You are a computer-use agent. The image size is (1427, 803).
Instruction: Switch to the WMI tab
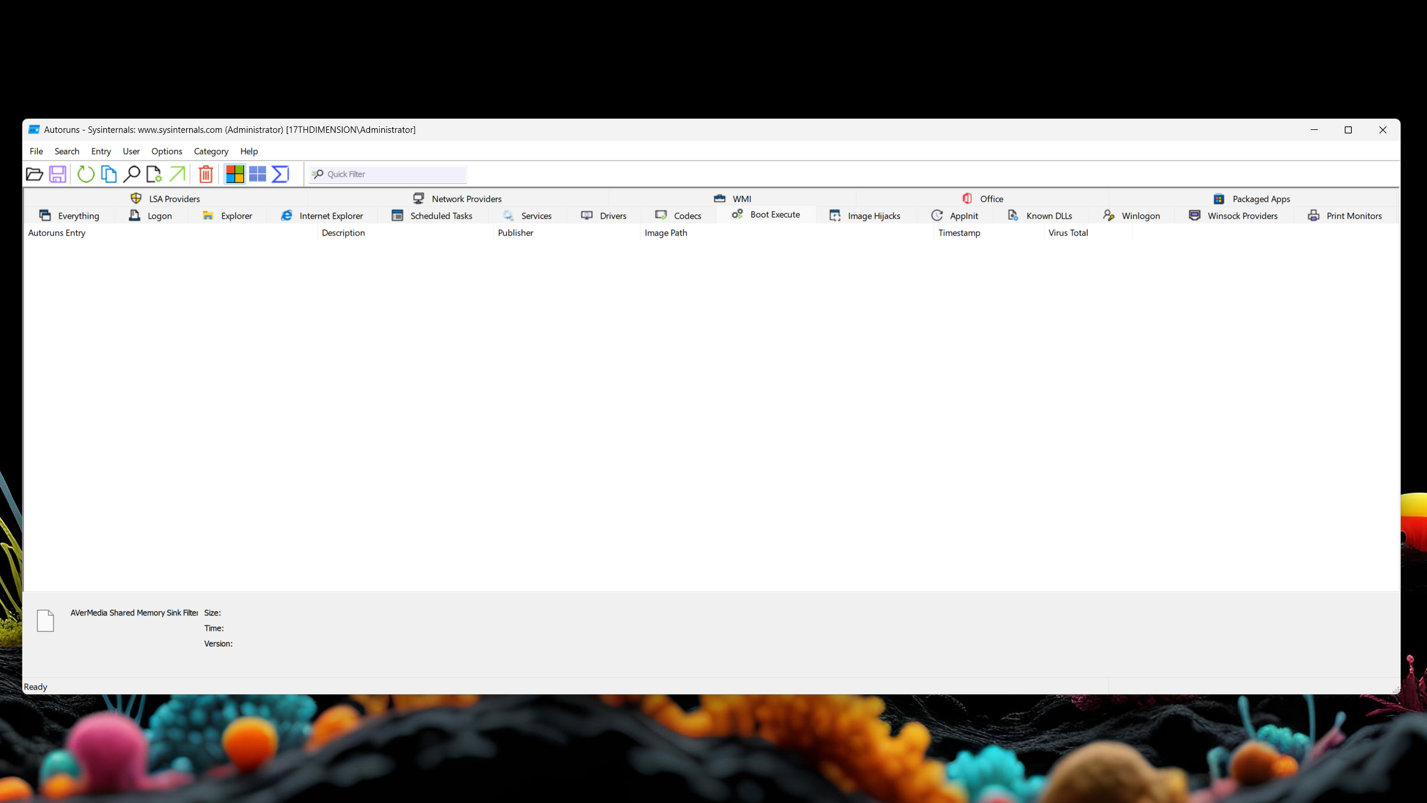click(x=733, y=199)
